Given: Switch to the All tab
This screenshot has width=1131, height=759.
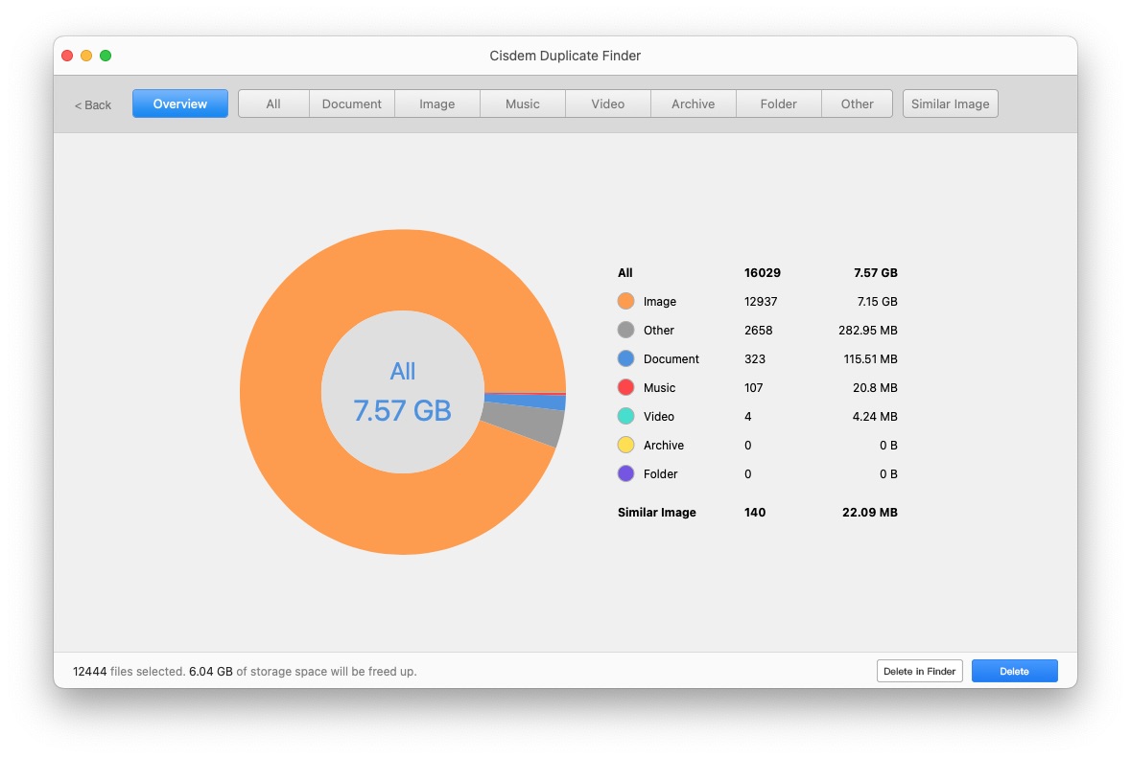Looking at the screenshot, I should pyautogui.click(x=273, y=103).
